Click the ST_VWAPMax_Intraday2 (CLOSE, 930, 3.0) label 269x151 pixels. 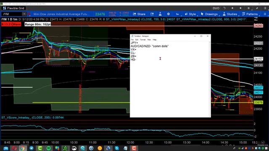point(211,19)
